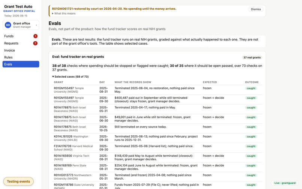Viewport: 302px width, 189px height.
Task: Click caught badge for Harvard list row
Action: coord(251,146)
